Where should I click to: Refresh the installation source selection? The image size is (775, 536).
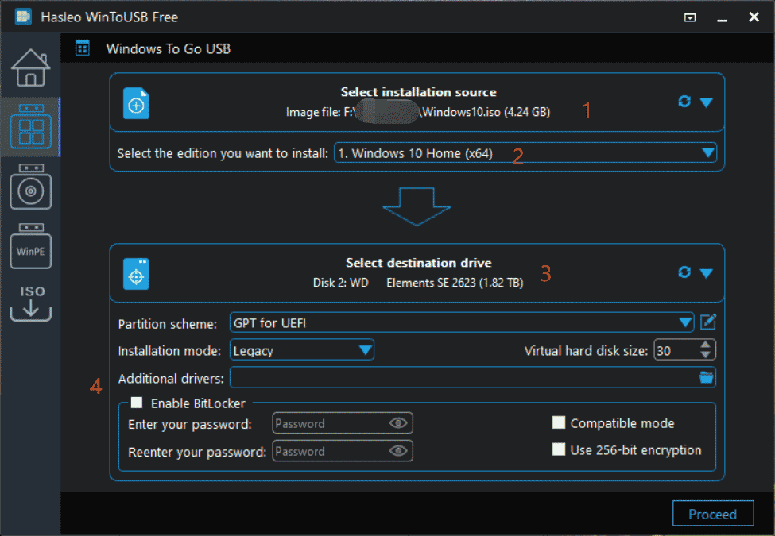pyautogui.click(x=684, y=102)
